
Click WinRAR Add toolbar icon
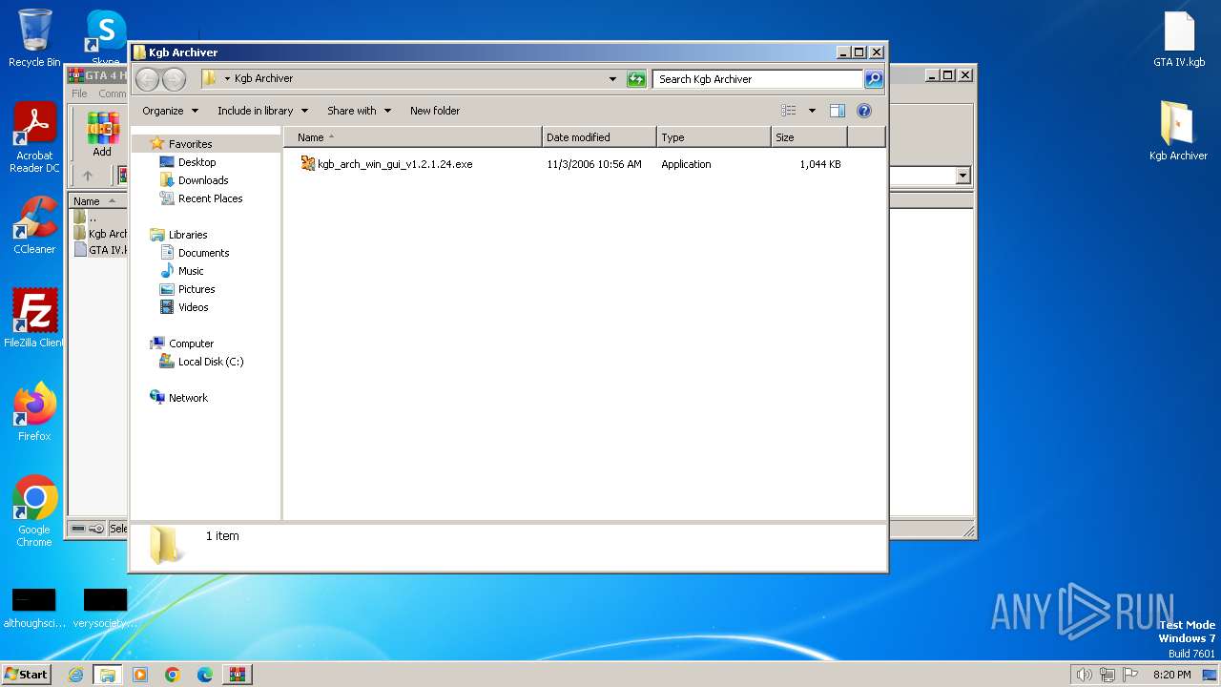click(102, 135)
